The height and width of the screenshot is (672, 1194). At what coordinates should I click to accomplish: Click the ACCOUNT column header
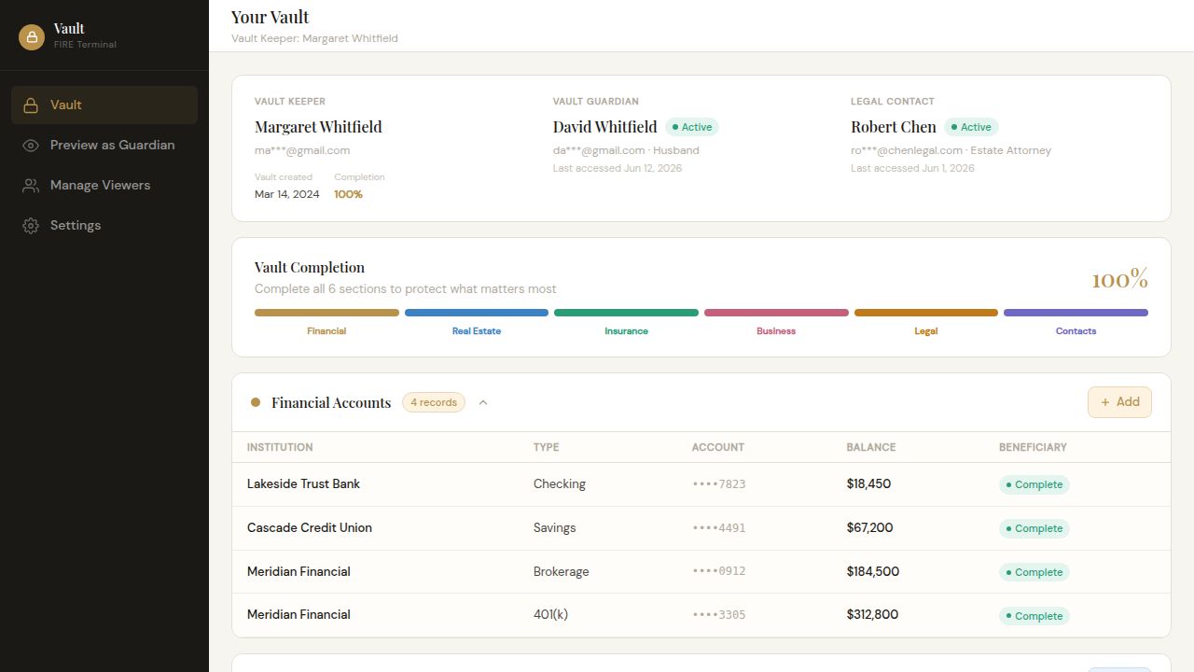point(718,447)
